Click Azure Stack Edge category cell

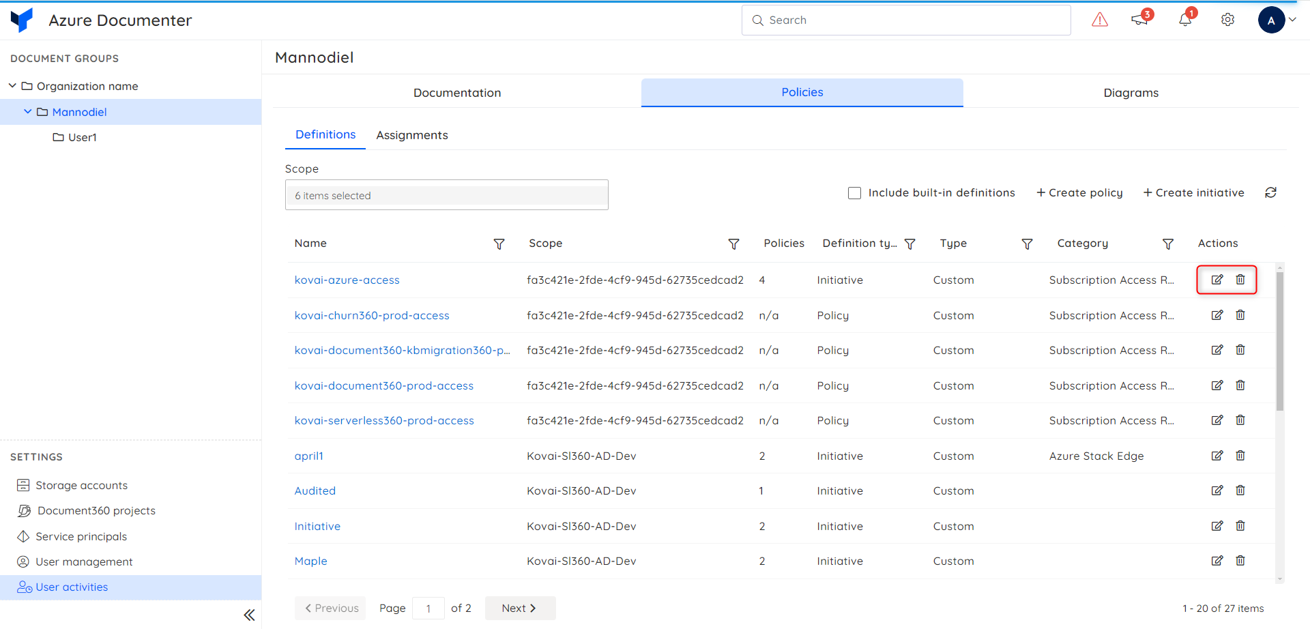[x=1096, y=456]
